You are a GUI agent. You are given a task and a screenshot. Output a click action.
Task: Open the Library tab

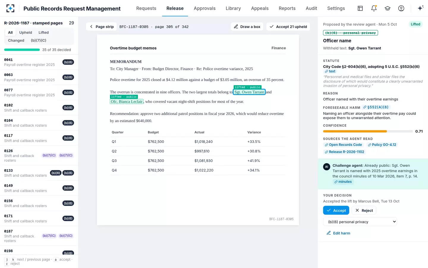click(233, 8)
